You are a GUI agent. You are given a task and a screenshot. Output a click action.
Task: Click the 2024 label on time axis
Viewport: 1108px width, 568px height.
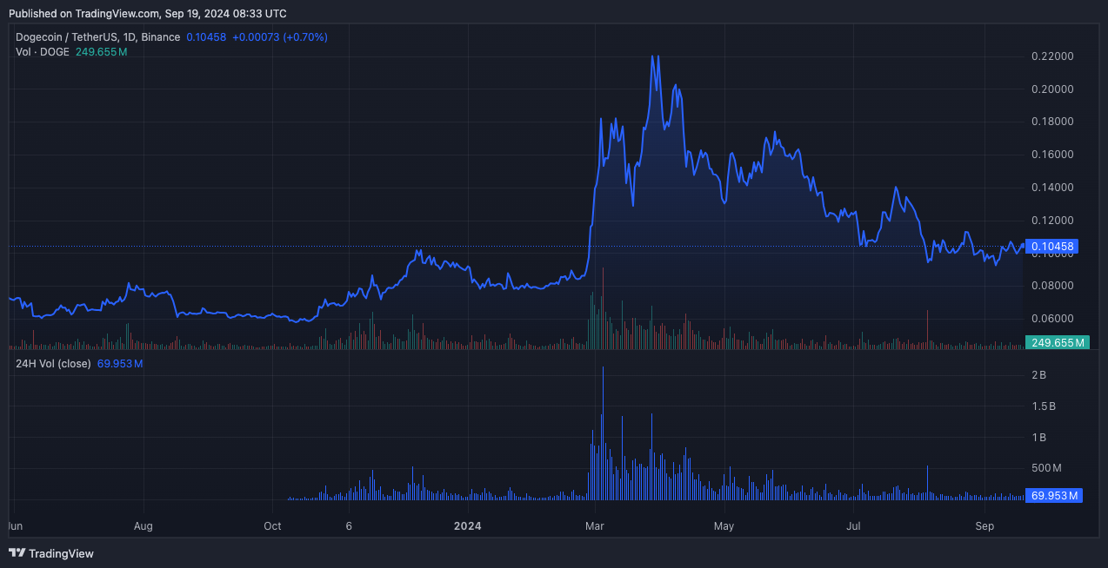(468, 526)
